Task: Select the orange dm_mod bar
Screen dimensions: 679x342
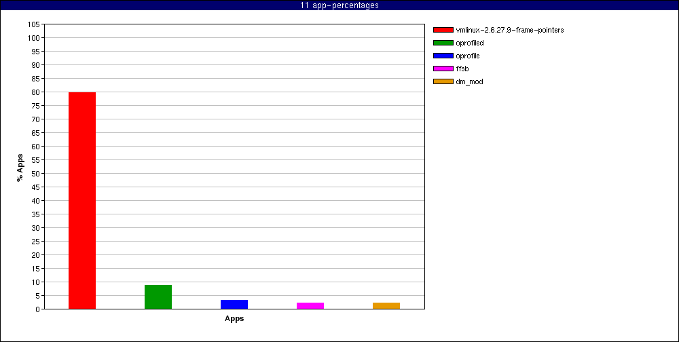Action: pos(386,306)
